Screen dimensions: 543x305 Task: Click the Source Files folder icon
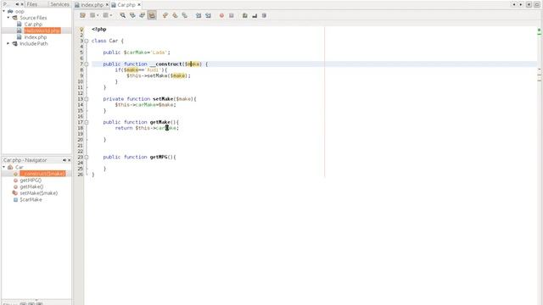[x=15, y=17]
